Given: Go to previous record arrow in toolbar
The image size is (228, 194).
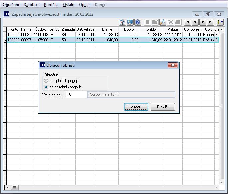Looking at the screenshot, I should [x=195, y=22].
